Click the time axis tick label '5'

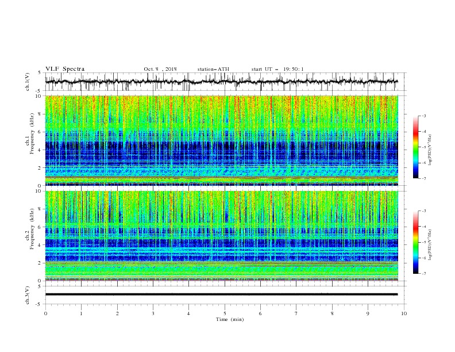click(225, 313)
